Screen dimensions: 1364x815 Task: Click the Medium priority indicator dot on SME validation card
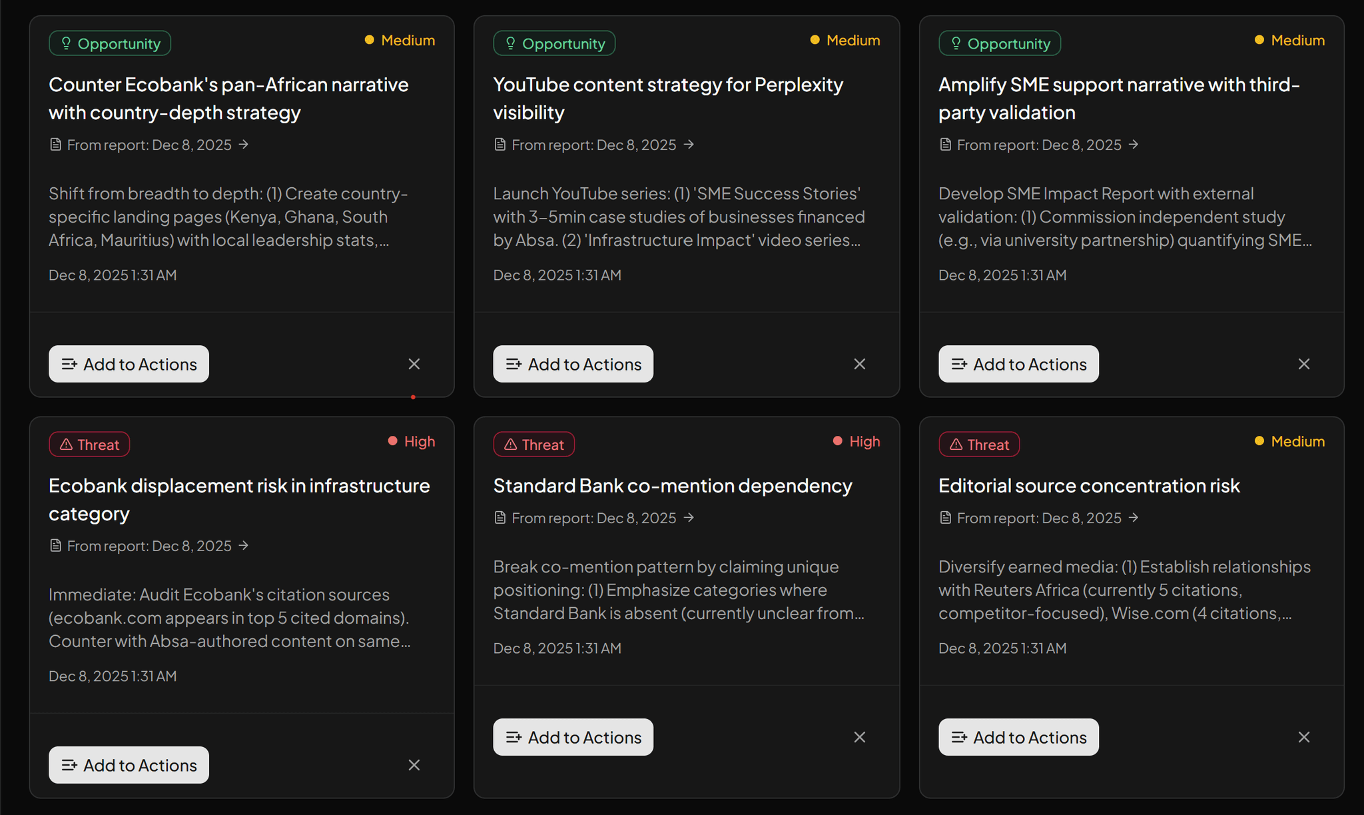[x=1258, y=40]
